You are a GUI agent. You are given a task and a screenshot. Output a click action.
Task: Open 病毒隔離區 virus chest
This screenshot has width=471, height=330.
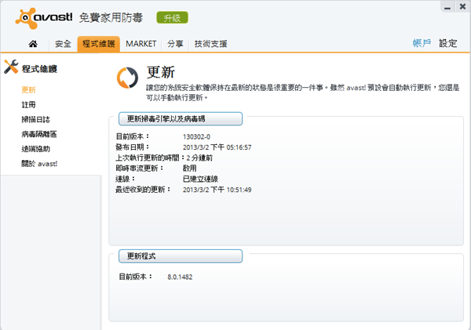[x=39, y=134]
